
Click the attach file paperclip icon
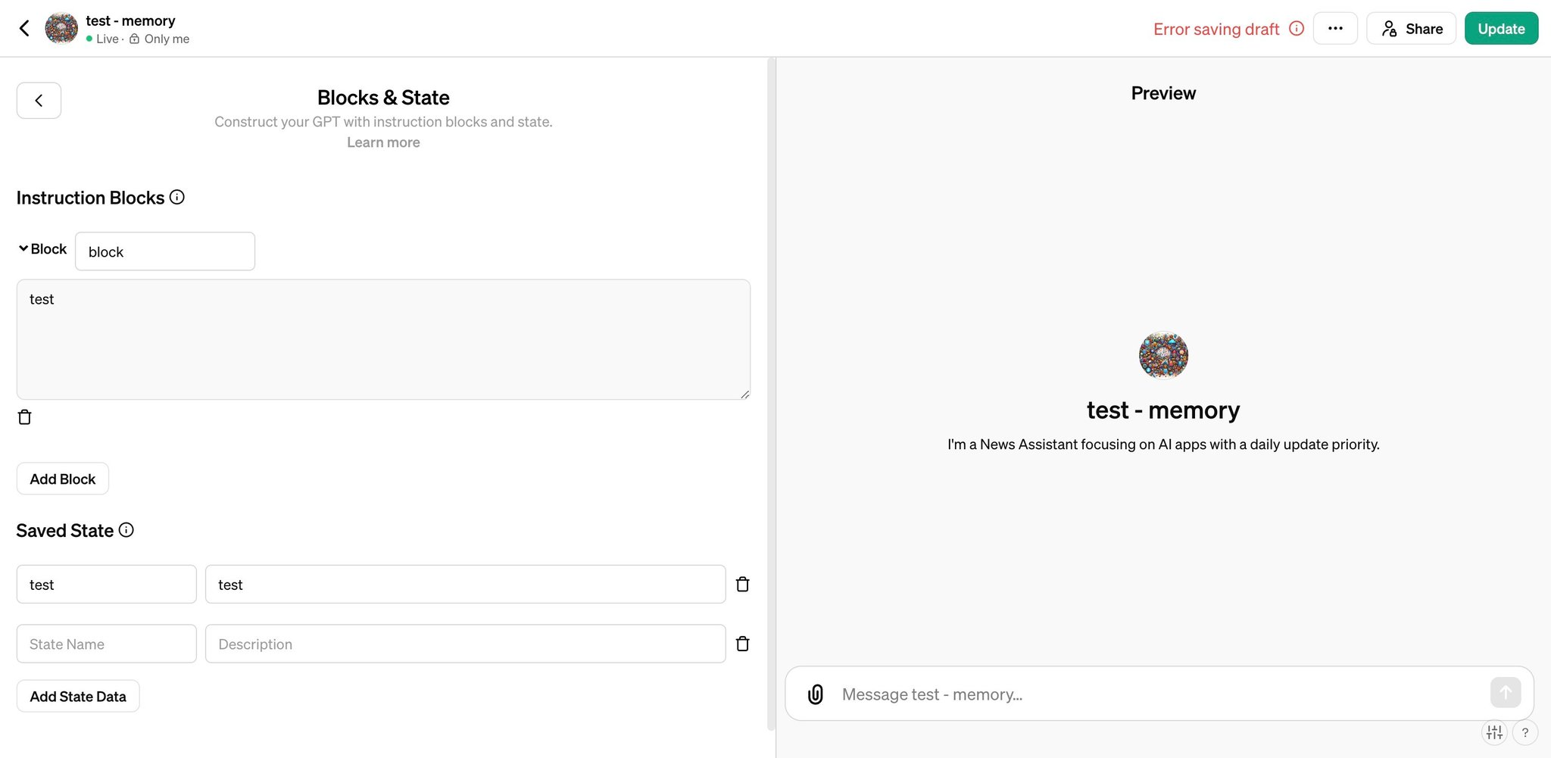[816, 694]
